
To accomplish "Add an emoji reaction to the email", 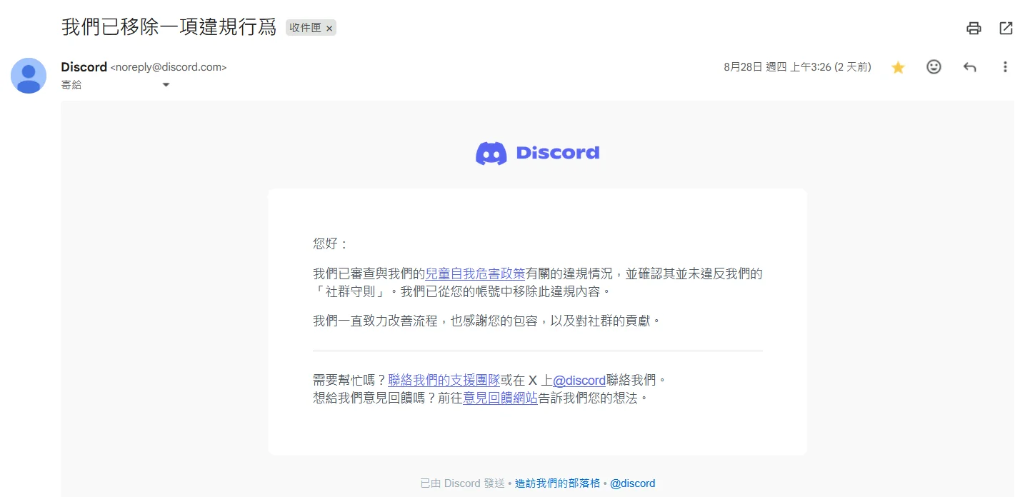I will [x=934, y=66].
